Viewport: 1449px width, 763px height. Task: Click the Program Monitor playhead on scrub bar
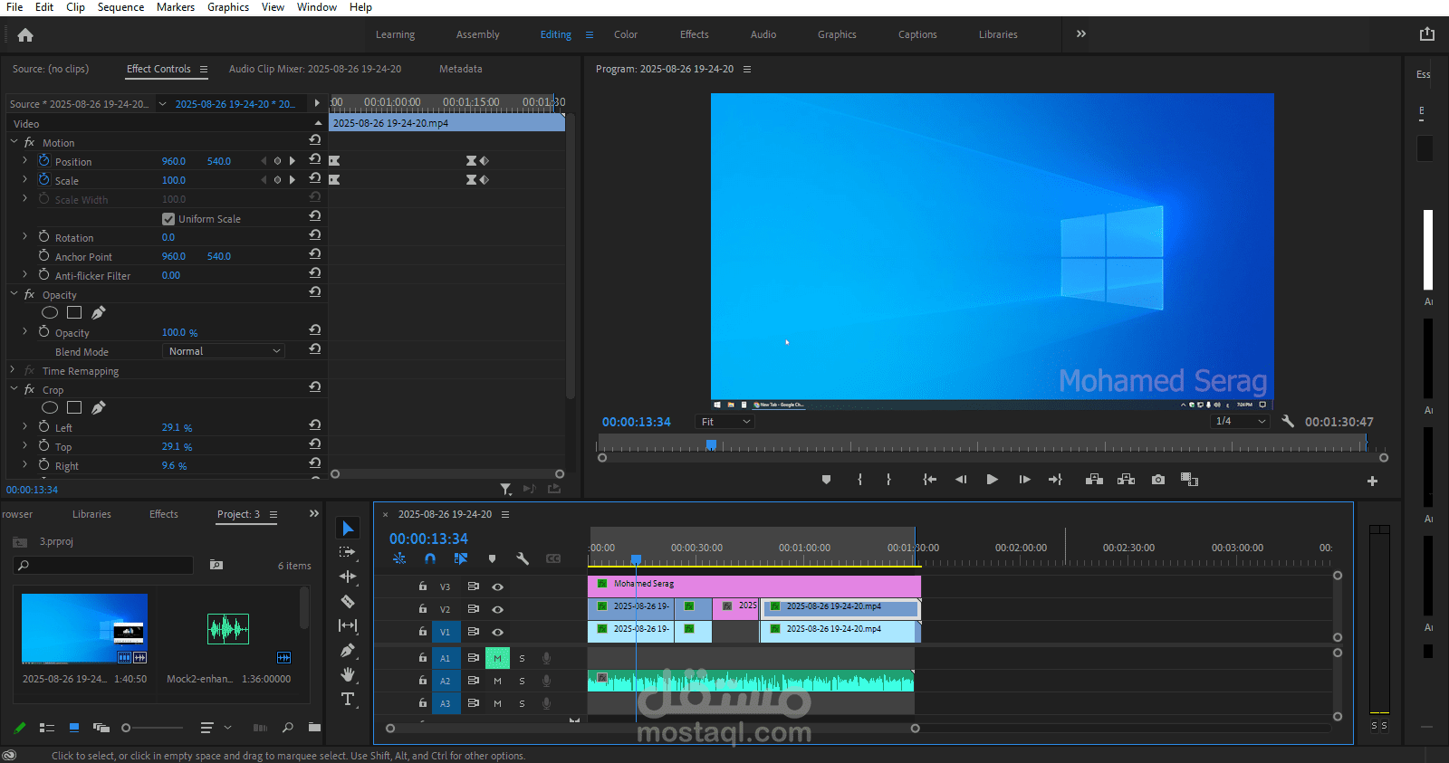coord(711,444)
